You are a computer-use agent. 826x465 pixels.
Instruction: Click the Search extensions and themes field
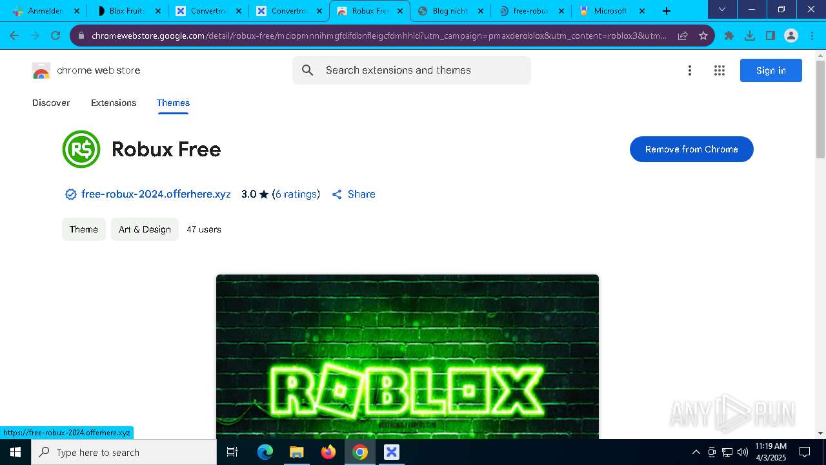point(412,70)
